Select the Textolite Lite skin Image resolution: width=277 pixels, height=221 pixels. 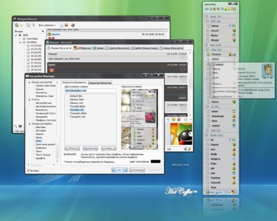pos(76,110)
